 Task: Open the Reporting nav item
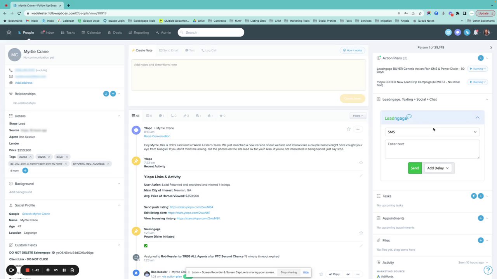click(139, 33)
